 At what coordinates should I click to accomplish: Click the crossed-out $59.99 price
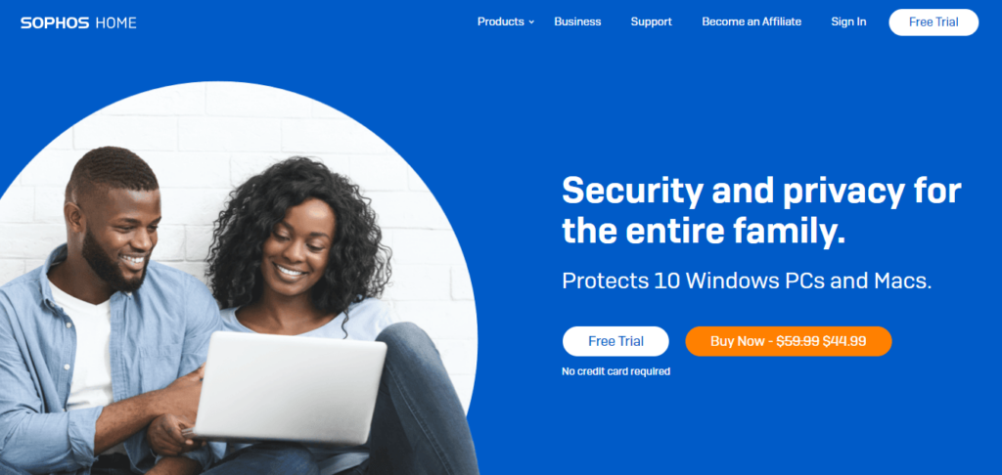[797, 341]
